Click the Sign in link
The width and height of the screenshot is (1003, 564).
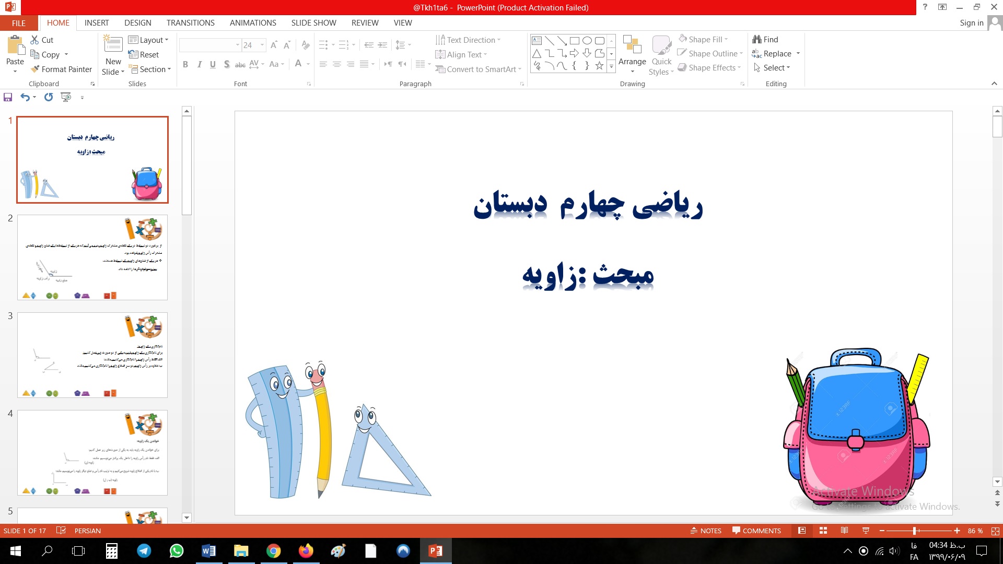click(971, 23)
